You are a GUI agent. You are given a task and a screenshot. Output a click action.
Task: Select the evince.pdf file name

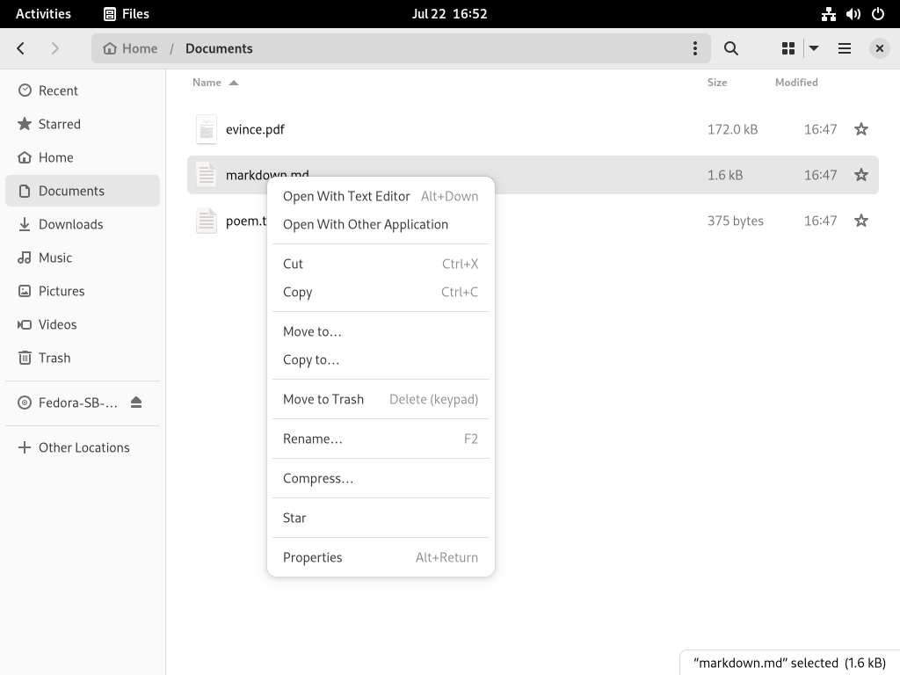click(255, 130)
